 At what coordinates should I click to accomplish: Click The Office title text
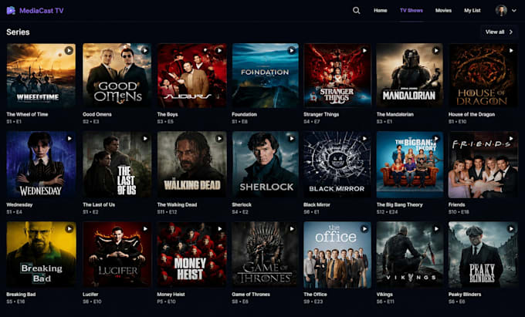[x=315, y=295]
